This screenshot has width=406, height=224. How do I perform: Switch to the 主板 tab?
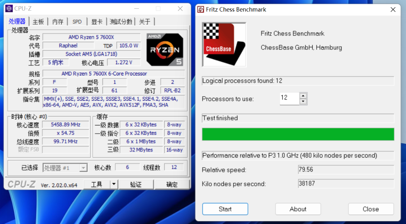[38, 21]
